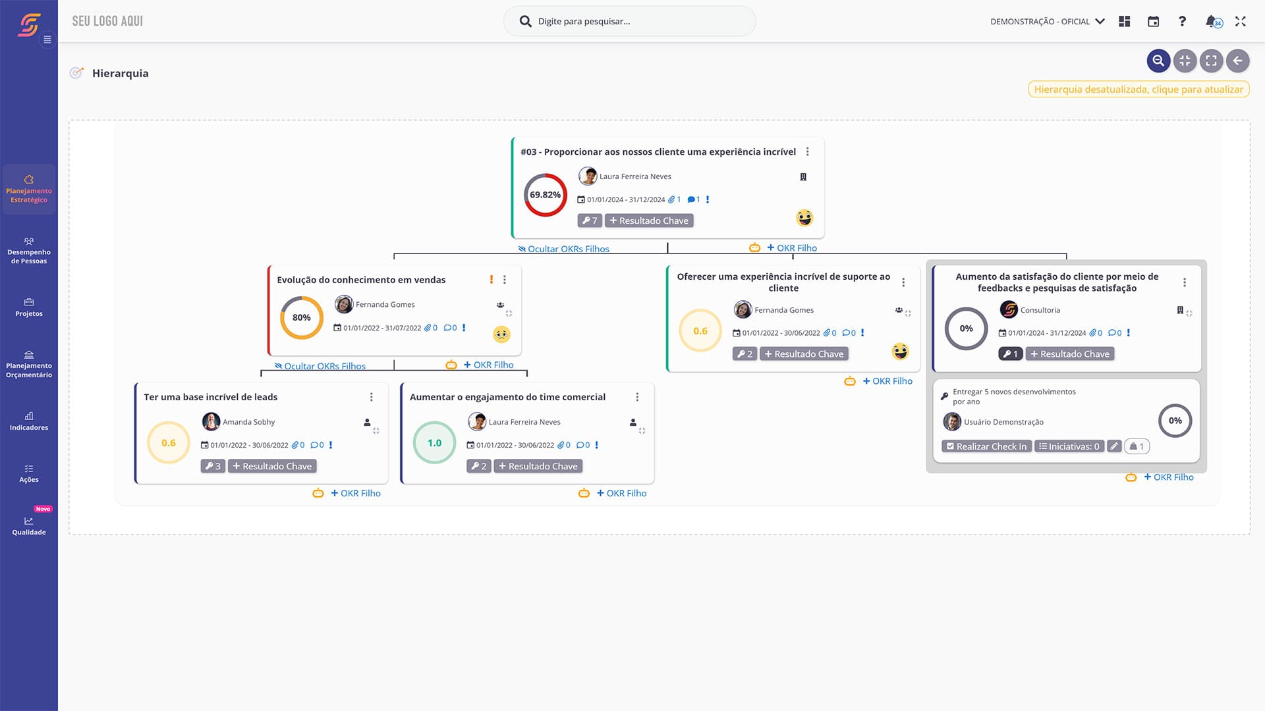Click the Digite para pesquisar search field
Screen dimensions: 1265x711
[629, 21]
